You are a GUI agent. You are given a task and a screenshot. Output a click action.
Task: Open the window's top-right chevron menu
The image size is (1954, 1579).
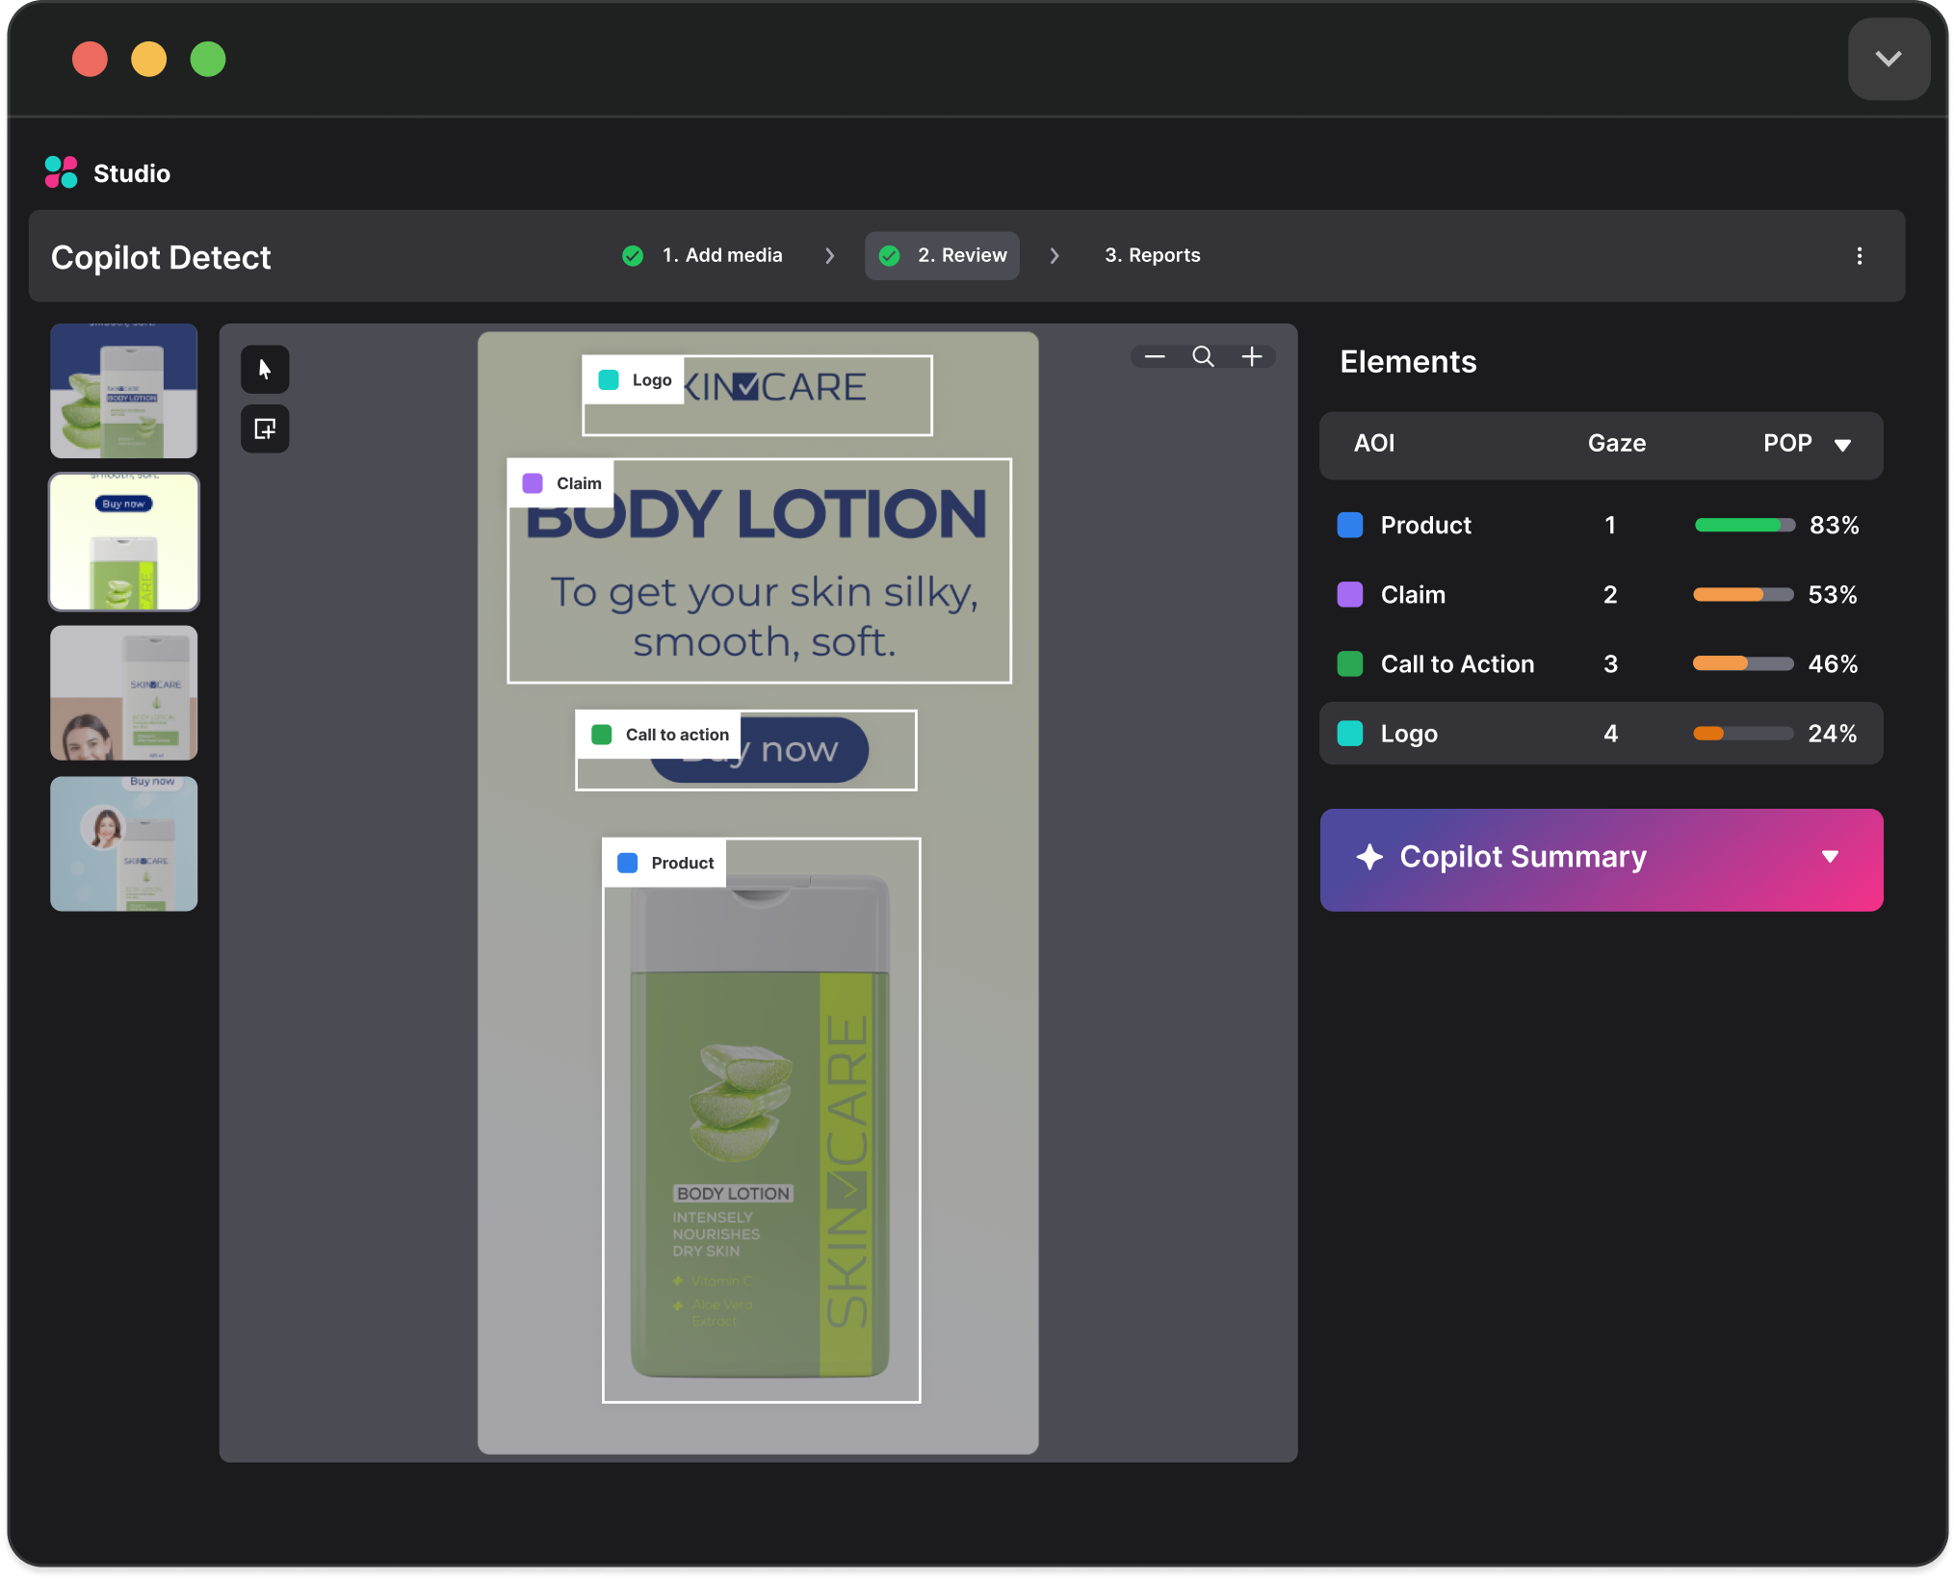click(1888, 59)
